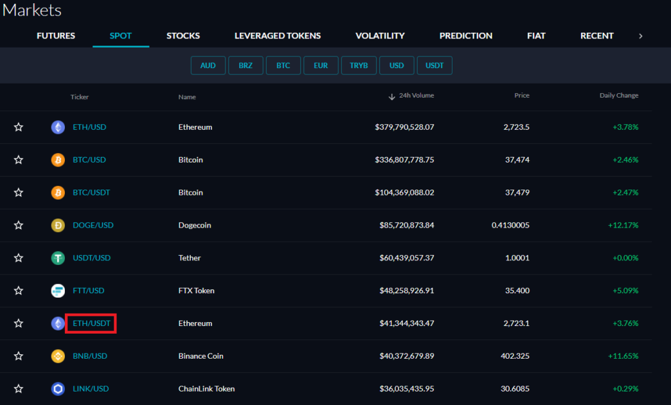671x405 pixels.
Task: Filter markets by AUD
Action: (x=208, y=66)
